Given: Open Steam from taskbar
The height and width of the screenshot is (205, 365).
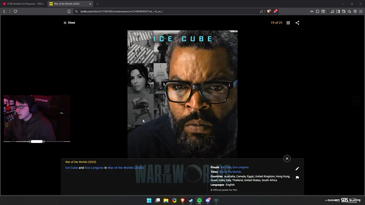Looking at the screenshot, I should [191, 200].
